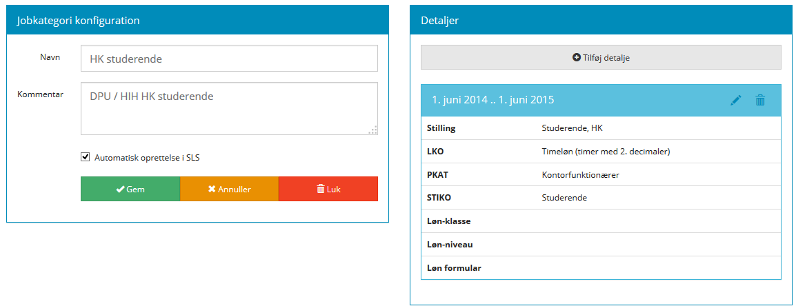The height and width of the screenshot is (306, 796).
Task: Click the PKAT value Kontorfunktionærer
Action: click(580, 175)
